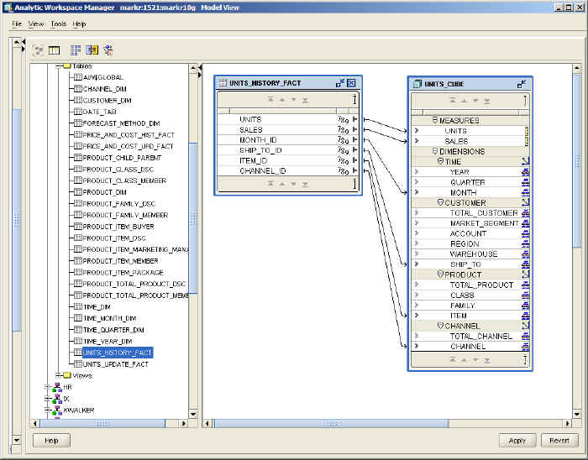
Task: Select UNITS_UPDATE_FACT table in tree
Action: point(116,364)
